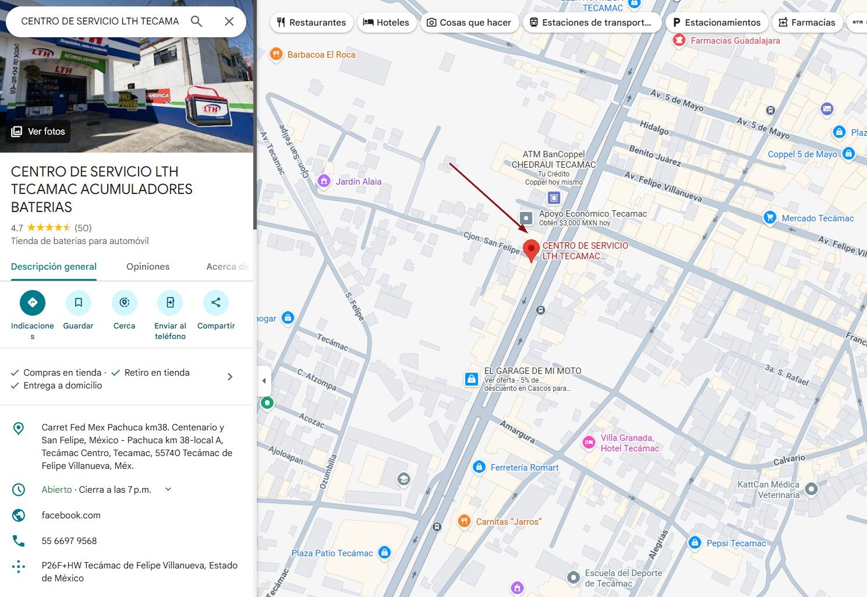
Task: Select the Descripción general tab
Action: pos(54,267)
